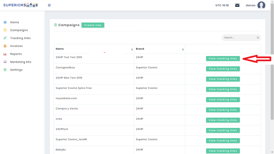274x154 pixels.
Task: Click campaign name Superior Casino Spins Free
Action: [x=74, y=88]
